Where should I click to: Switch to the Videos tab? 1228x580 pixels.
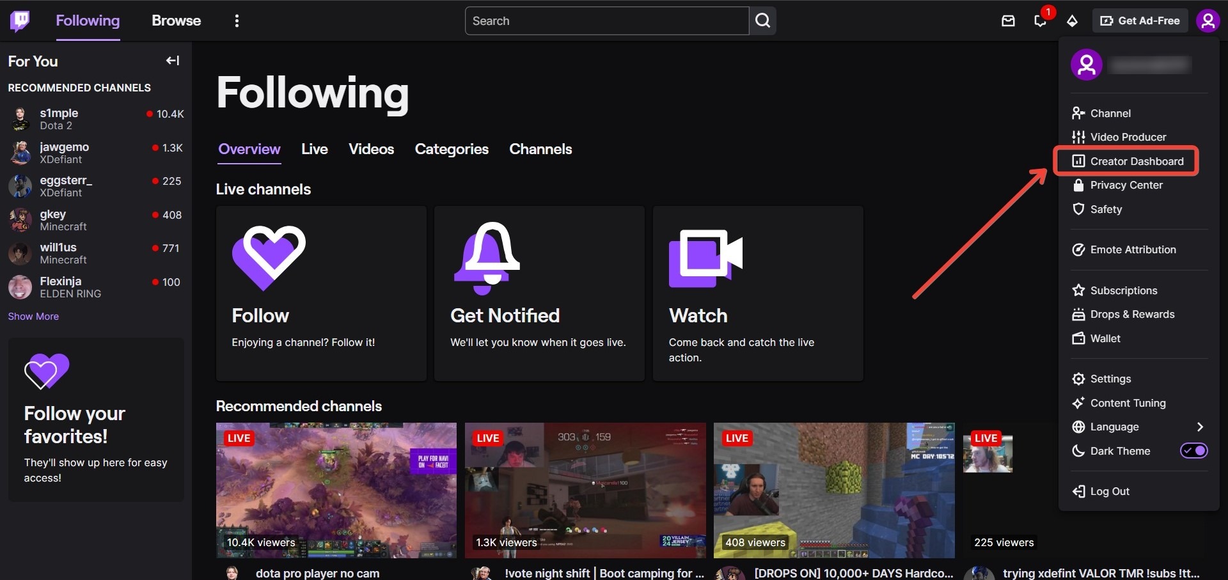371,149
